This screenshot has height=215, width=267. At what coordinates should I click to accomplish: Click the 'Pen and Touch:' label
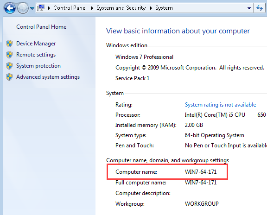click(134, 145)
